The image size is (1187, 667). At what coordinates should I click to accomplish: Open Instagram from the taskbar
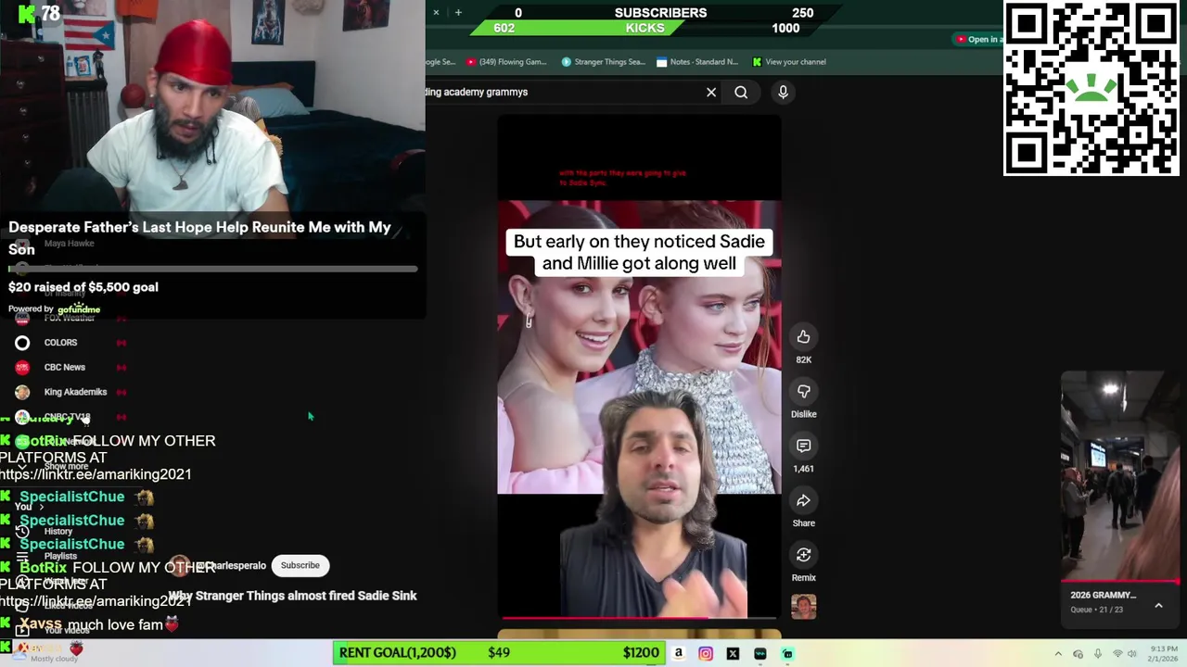(706, 653)
